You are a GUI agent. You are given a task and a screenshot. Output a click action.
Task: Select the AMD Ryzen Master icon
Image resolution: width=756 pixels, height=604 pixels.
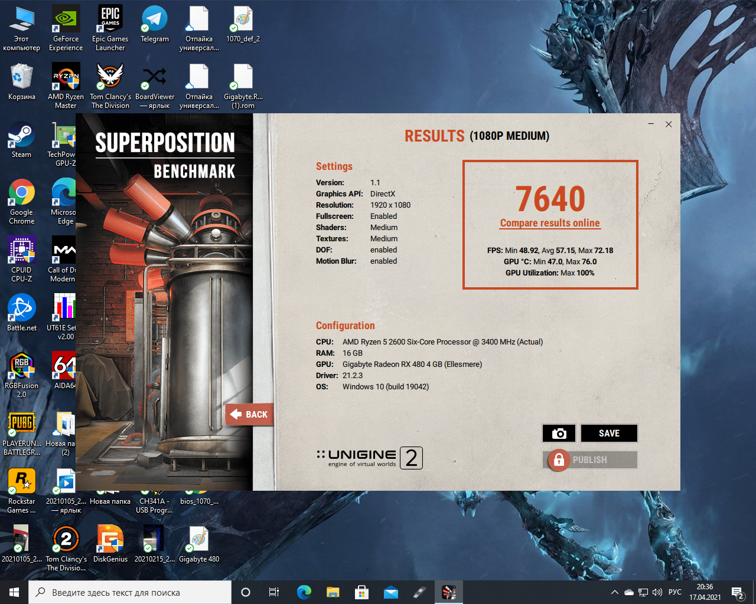coord(66,86)
